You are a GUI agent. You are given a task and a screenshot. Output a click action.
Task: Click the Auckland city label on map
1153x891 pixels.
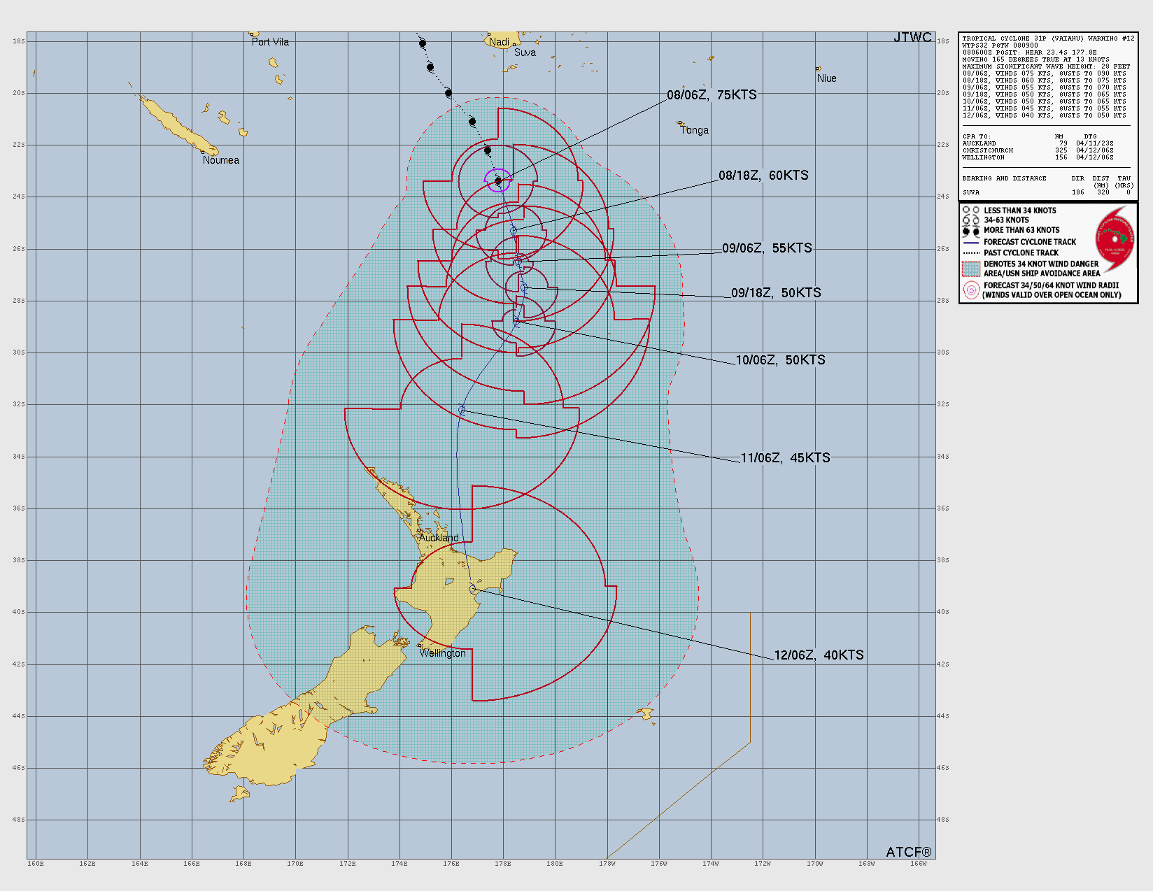pos(439,538)
